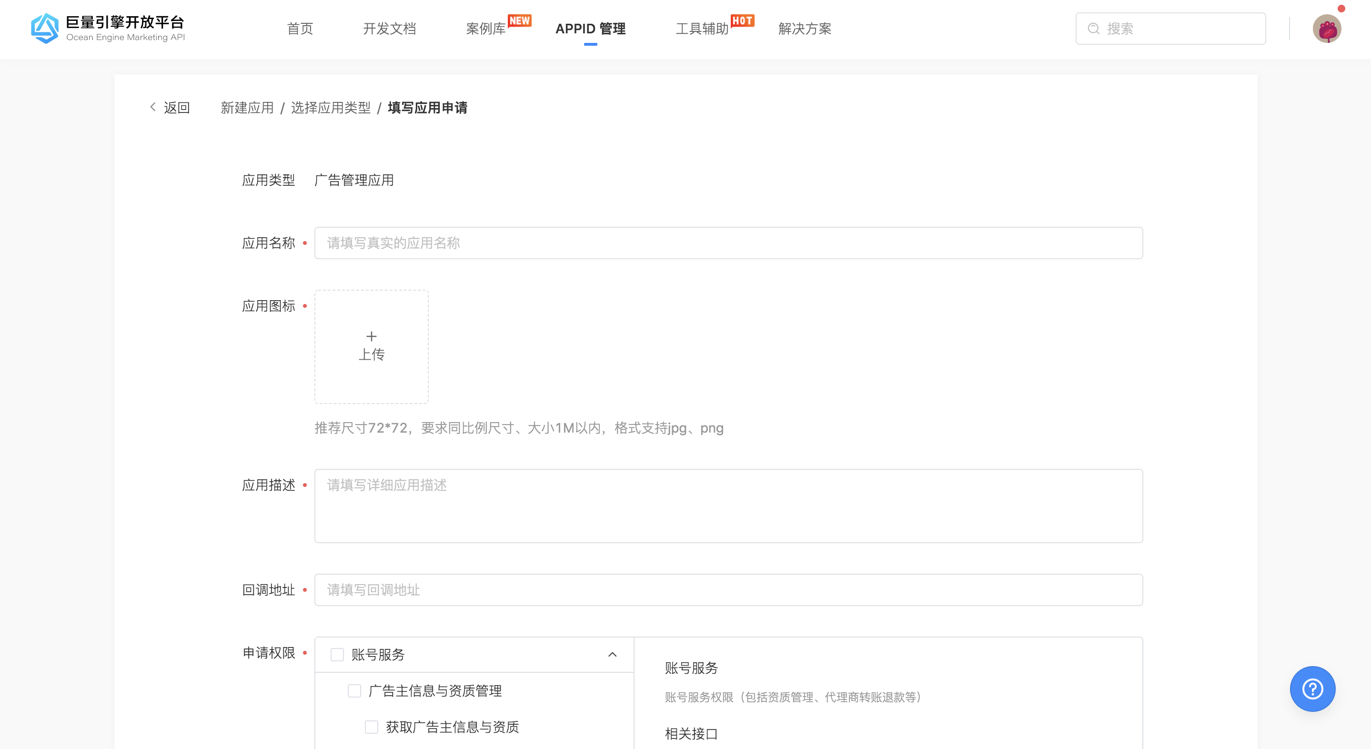This screenshot has width=1371, height=749.
Task: Click the Ocean Engine platform logo
Action: click(45, 28)
